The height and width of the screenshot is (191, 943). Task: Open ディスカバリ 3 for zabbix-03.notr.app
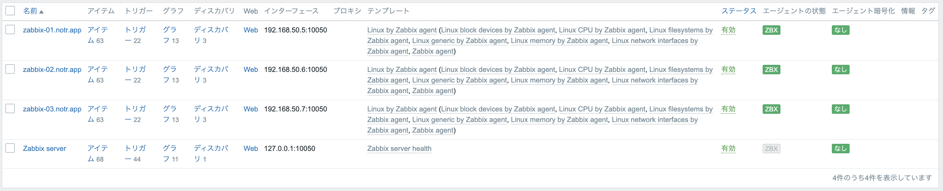click(x=210, y=114)
